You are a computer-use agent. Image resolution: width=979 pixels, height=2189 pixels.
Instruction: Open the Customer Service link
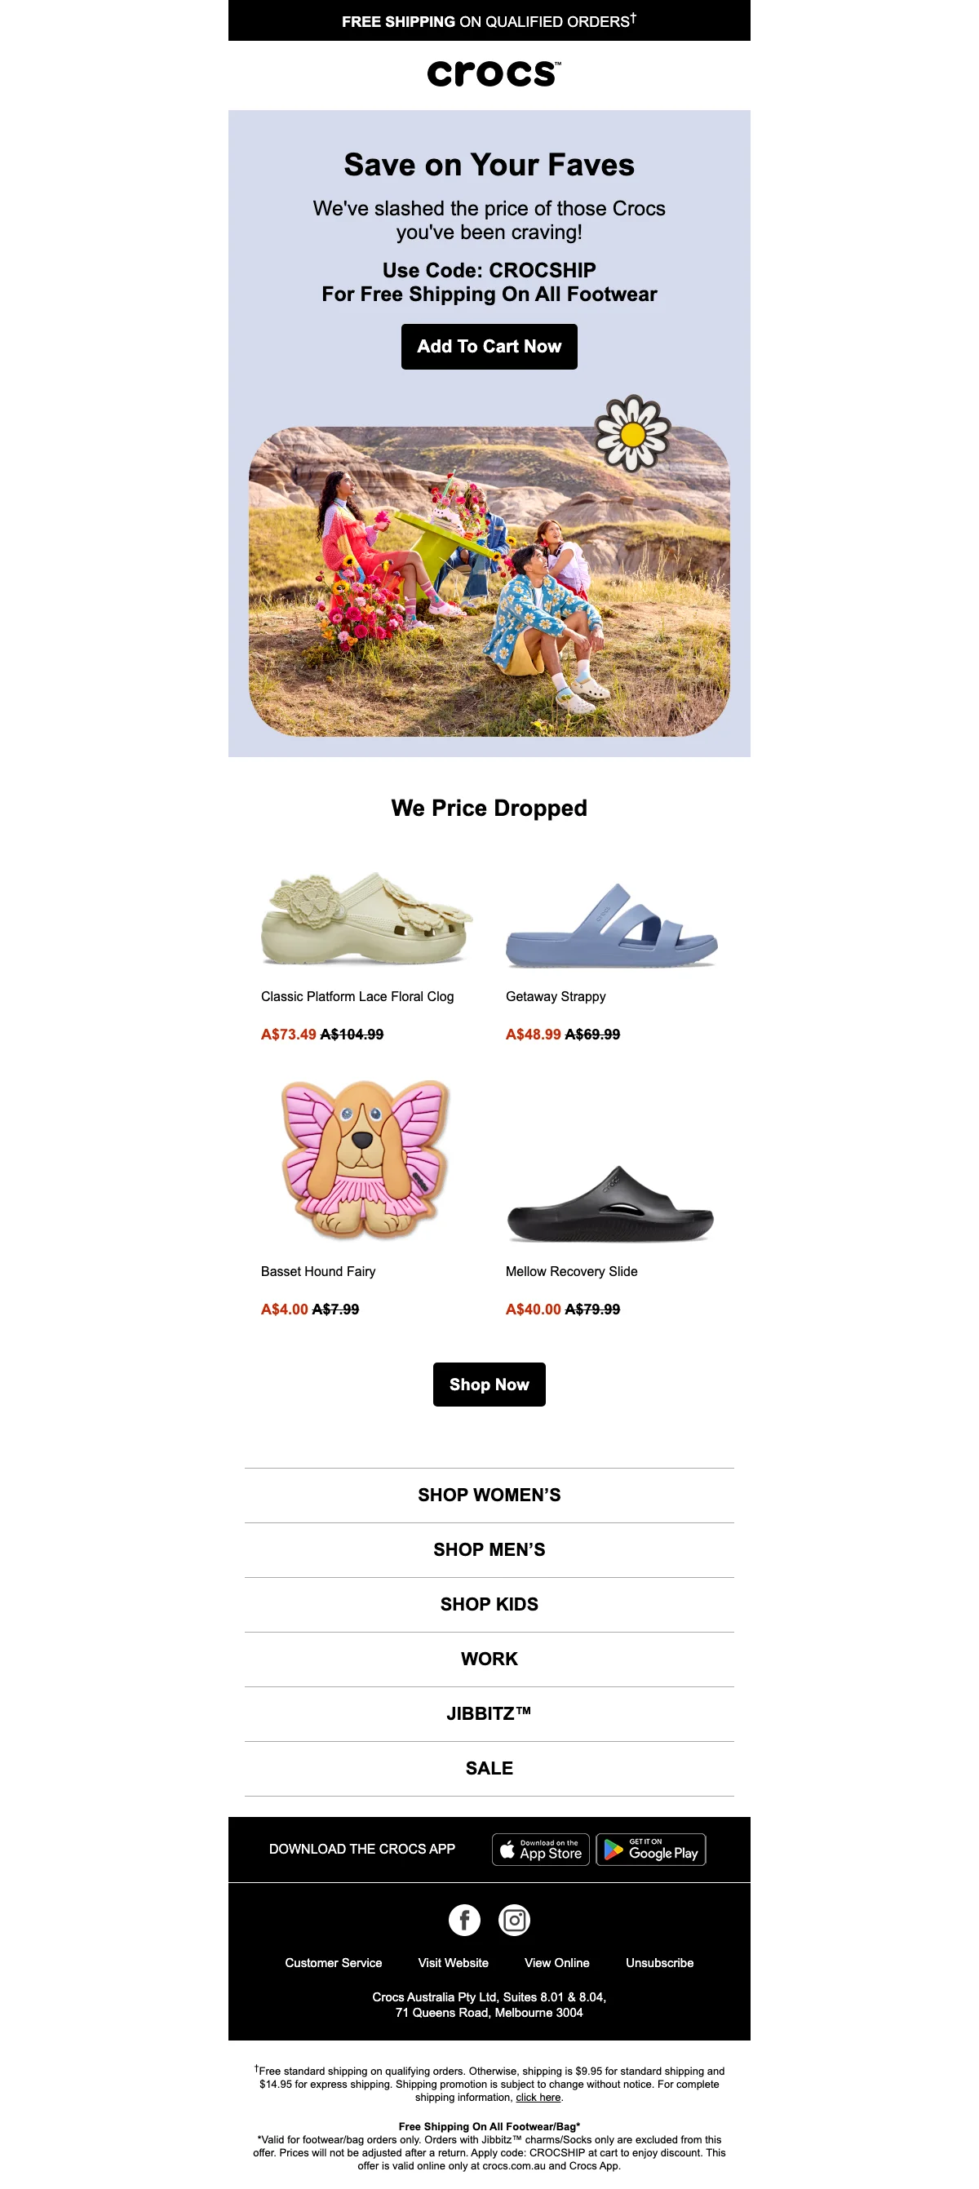click(333, 1963)
